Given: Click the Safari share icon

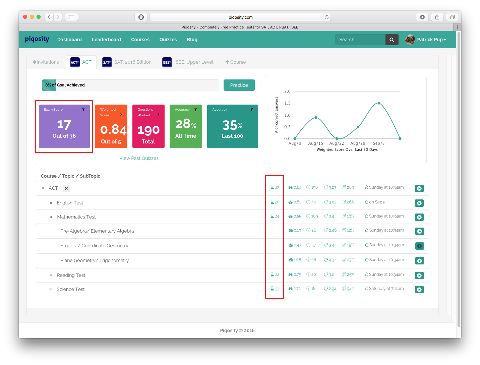Looking at the screenshot, I should (x=437, y=17).
